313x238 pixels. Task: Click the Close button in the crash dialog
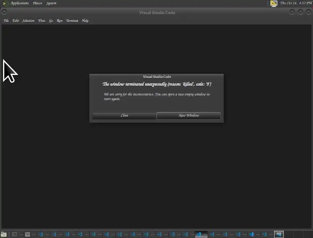click(124, 116)
